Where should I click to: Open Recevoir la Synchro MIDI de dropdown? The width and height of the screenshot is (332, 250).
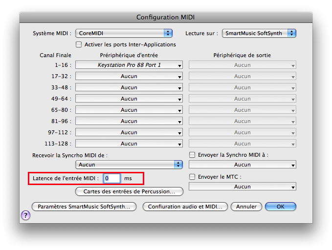coord(129,165)
